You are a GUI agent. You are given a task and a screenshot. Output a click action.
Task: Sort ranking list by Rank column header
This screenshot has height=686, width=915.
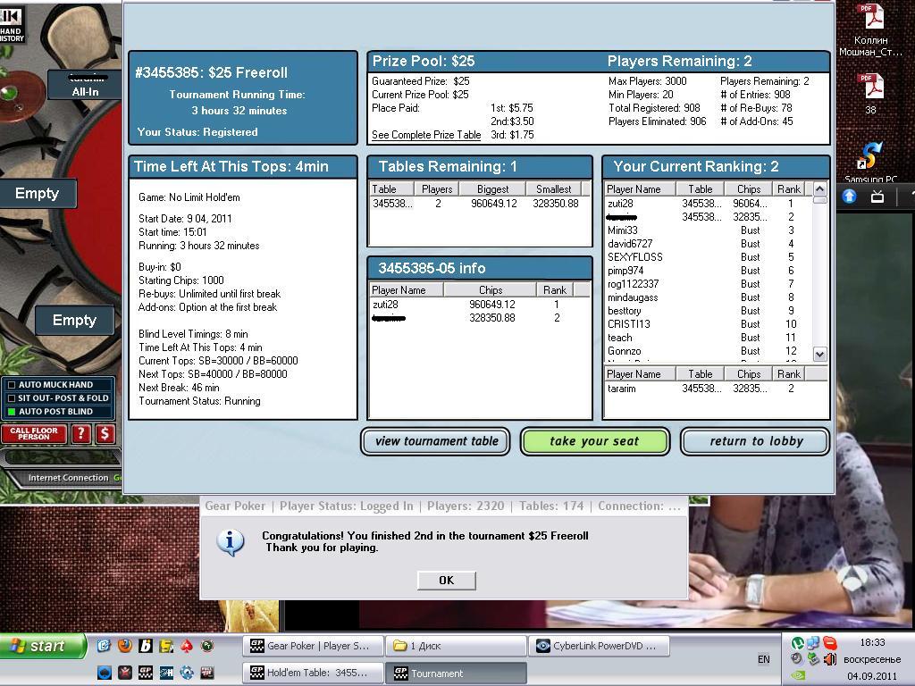789,189
